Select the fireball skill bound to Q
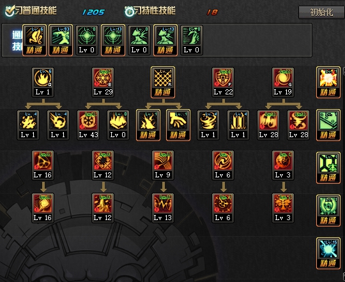The height and width of the screenshot is (282, 345). pos(43,82)
